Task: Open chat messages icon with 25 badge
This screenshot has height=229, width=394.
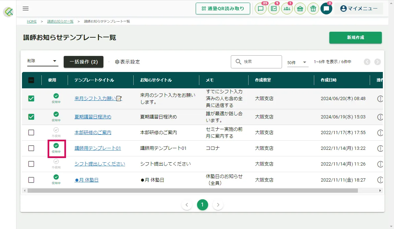Action: coord(261,9)
